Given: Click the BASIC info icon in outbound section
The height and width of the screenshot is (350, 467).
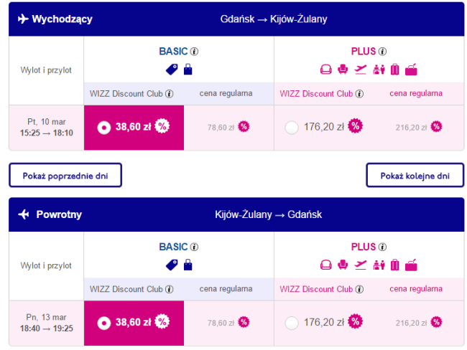Looking at the screenshot, I should tap(194, 52).
